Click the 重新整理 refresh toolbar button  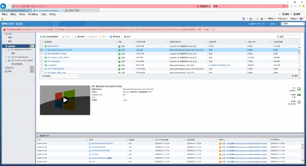pos(115,37)
